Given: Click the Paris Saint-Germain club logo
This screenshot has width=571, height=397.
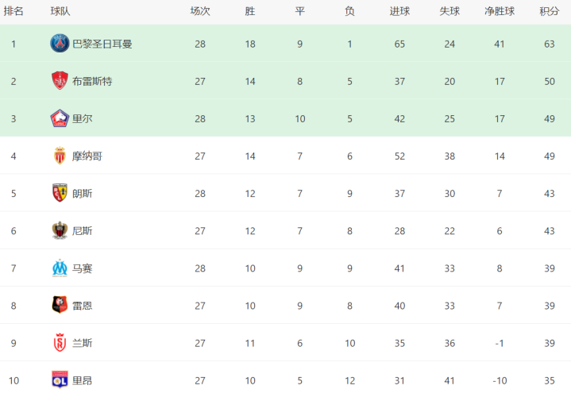Looking at the screenshot, I should point(60,44).
